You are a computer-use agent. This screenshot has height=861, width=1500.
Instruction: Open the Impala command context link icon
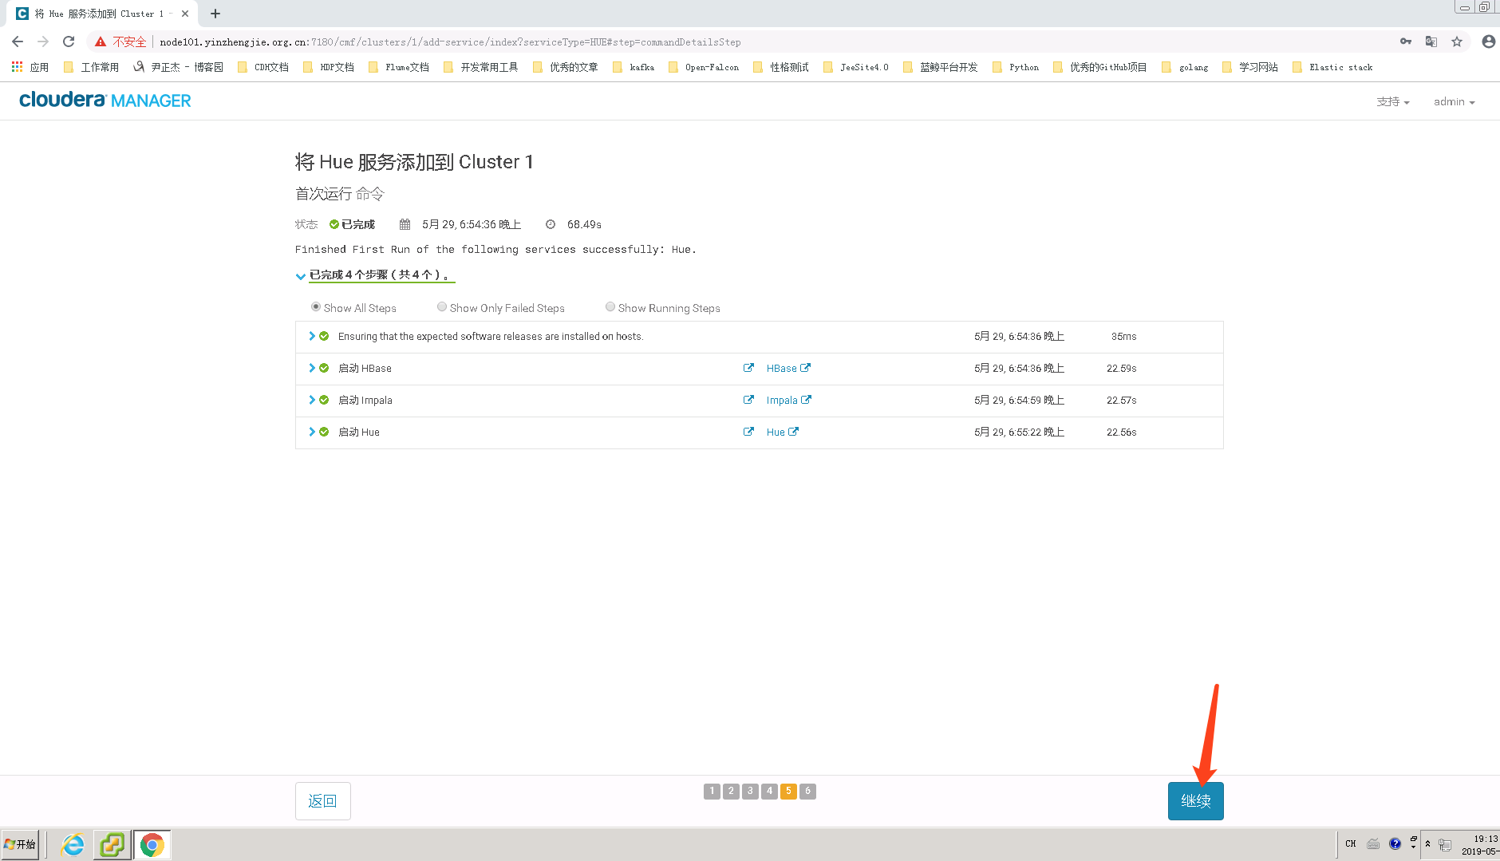click(748, 400)
